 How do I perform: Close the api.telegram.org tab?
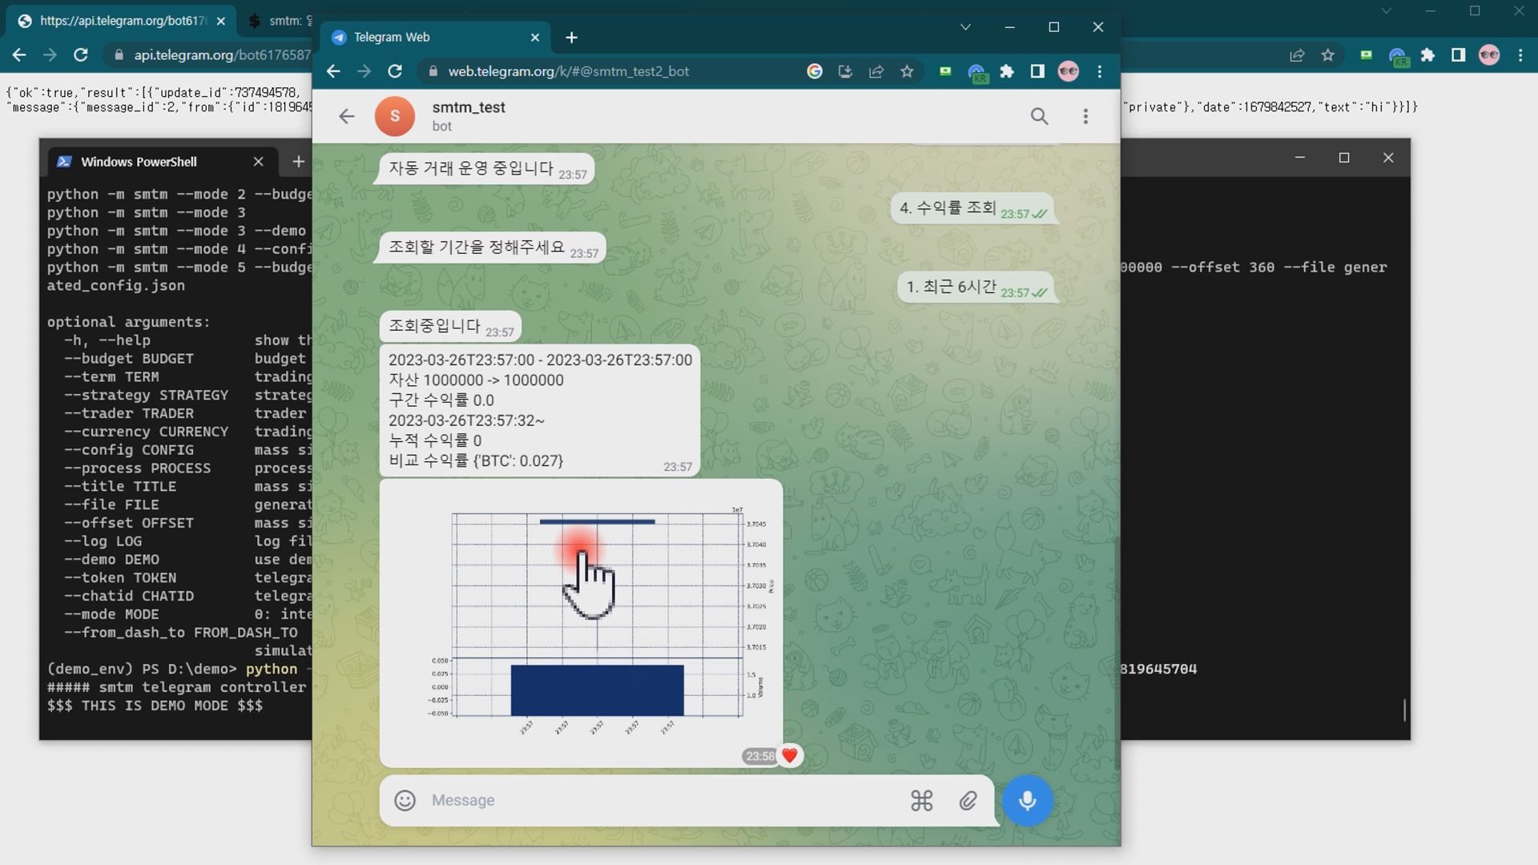click(221, 22)
